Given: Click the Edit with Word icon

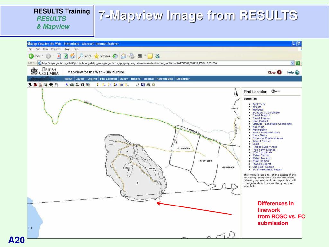Looking at the screenshot, I should click(x=140, y=56).
